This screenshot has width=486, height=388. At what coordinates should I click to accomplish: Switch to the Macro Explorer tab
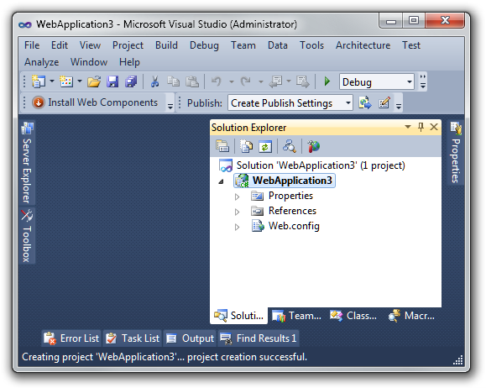click(x=411, y=316)
